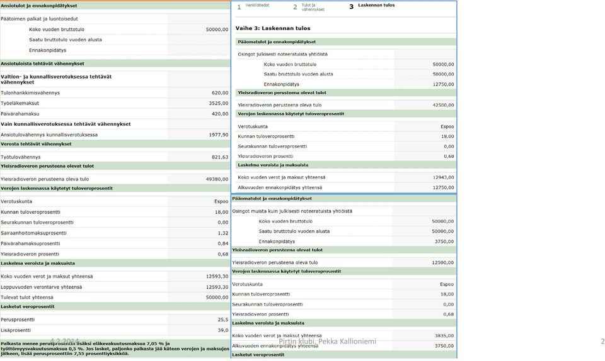
Task: Click total taxes value 3835,00
Action: [444, 336]
